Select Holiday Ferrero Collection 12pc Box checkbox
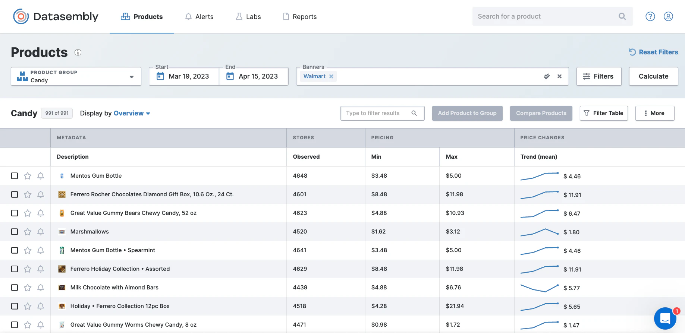685x333 pixels. click(x=15, y=306)
